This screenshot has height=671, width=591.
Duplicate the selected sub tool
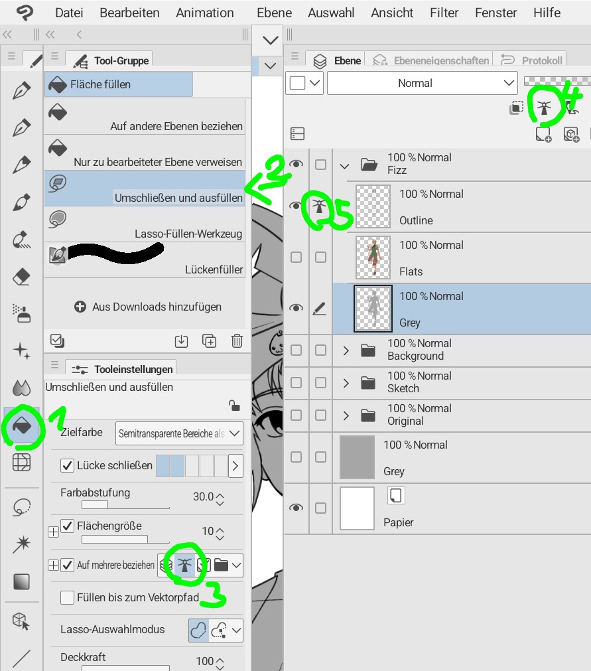tap(209, 341)
